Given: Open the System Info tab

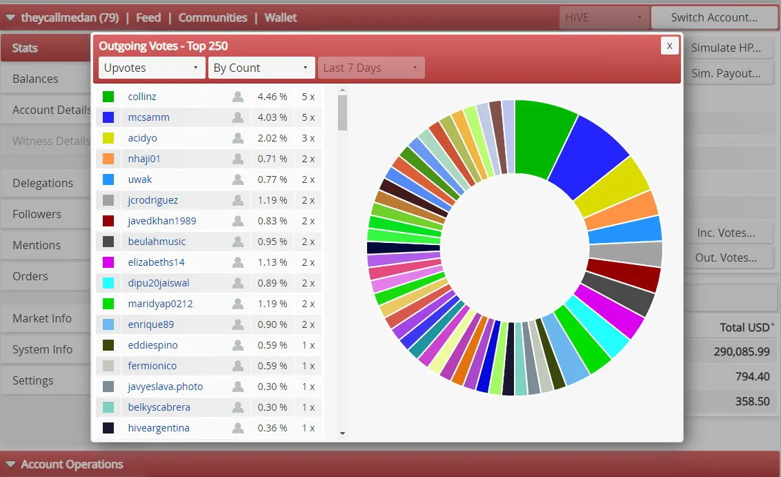Looking at the screenshot, I should pos(46,349).
